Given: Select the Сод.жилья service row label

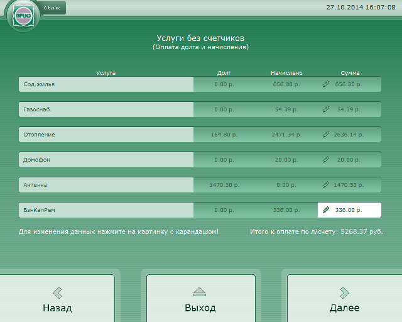Looking at the screenshot, I should (x=106, y=84).
